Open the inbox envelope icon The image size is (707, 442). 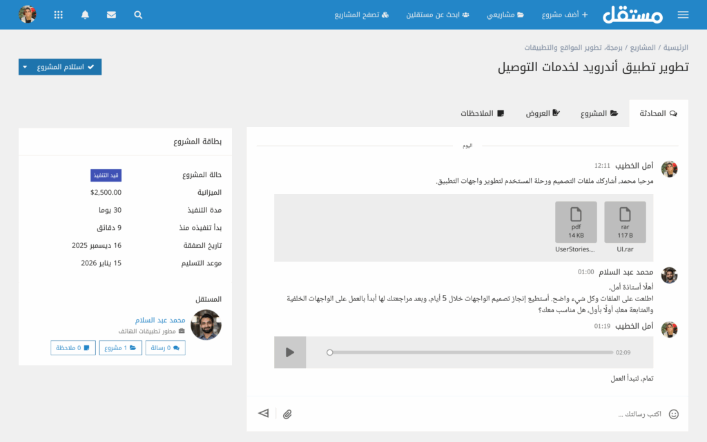(111, 14)
